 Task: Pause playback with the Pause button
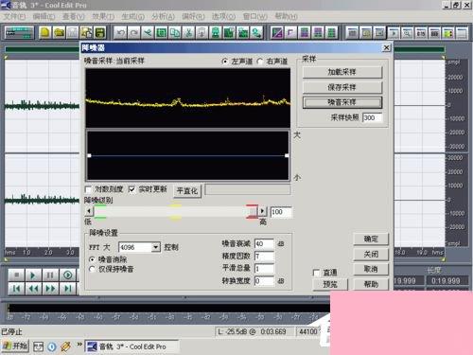tap(50, 275)
